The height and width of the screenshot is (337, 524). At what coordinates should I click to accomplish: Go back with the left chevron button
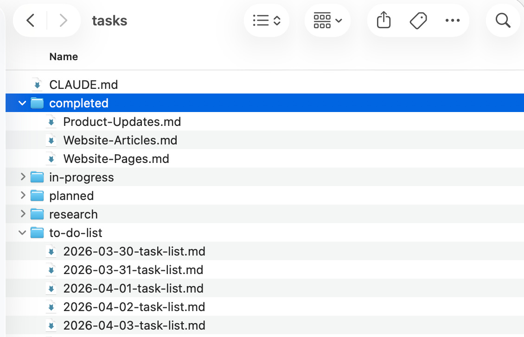click(31, 20)
